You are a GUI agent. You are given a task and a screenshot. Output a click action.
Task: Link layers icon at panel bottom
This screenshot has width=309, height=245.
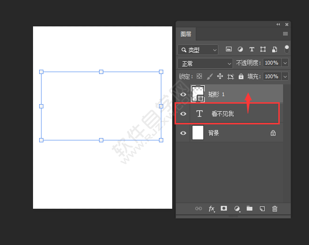pyautogui.click(x=199, y=208)
